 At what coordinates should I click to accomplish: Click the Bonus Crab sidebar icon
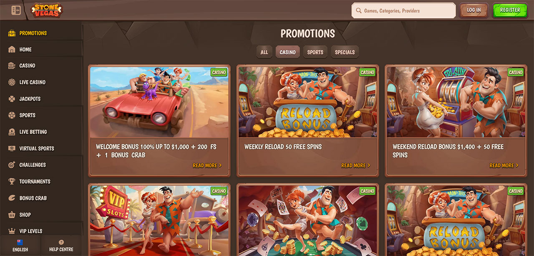pos(12,198)
